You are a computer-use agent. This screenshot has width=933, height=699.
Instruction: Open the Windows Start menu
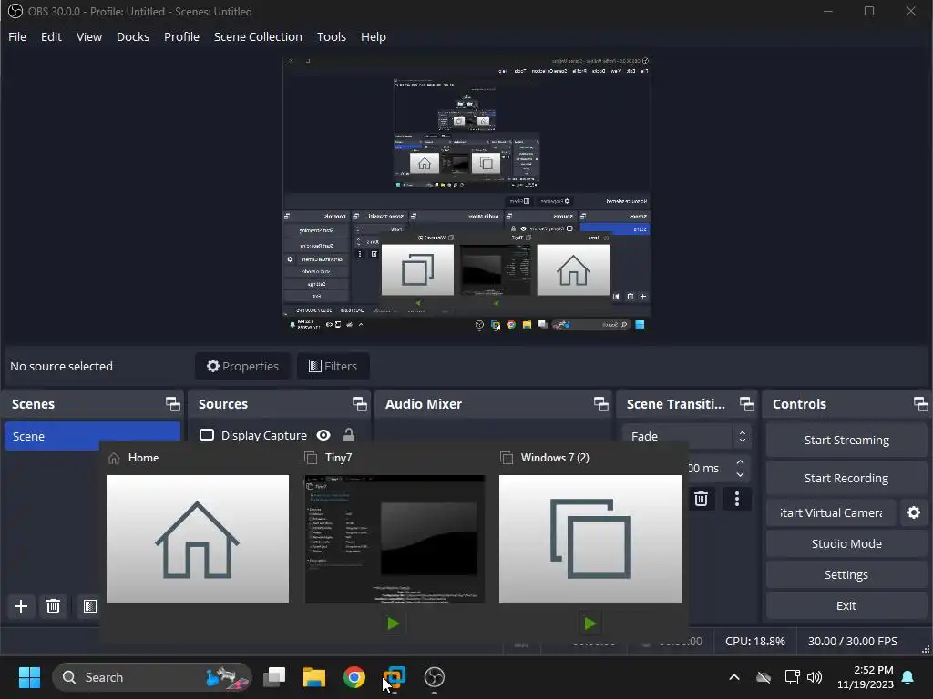[30, 677]
